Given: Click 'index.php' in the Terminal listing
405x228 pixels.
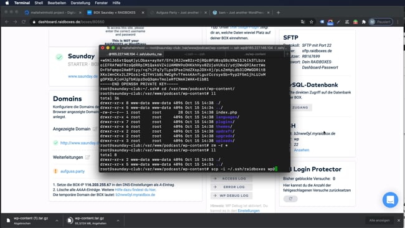Looking at the screenshot, I should click(227, 112).
